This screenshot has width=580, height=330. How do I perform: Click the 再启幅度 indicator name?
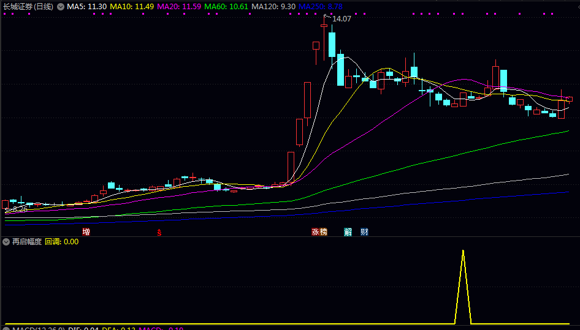[x=27, y=242]
